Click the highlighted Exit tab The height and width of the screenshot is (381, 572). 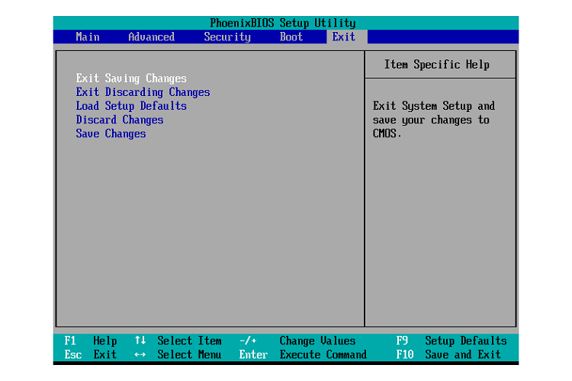(344, 37)
